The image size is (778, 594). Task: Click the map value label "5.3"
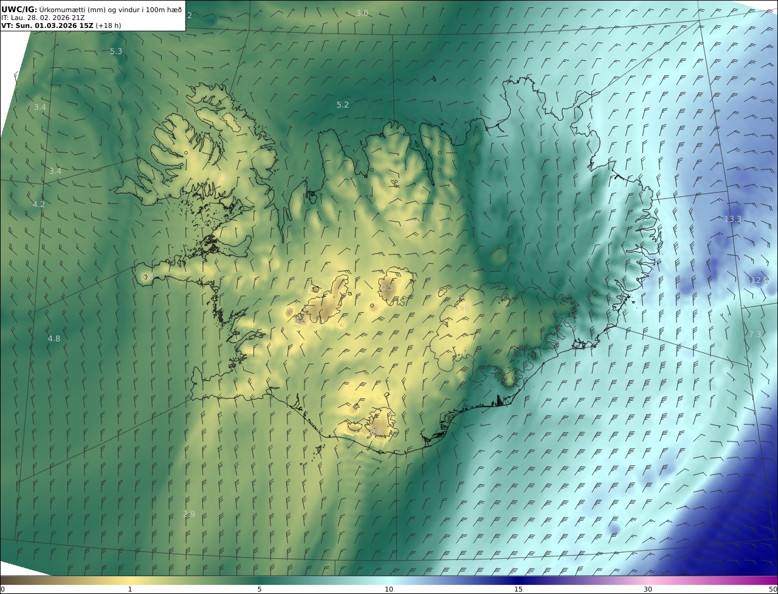click(116, 52)
